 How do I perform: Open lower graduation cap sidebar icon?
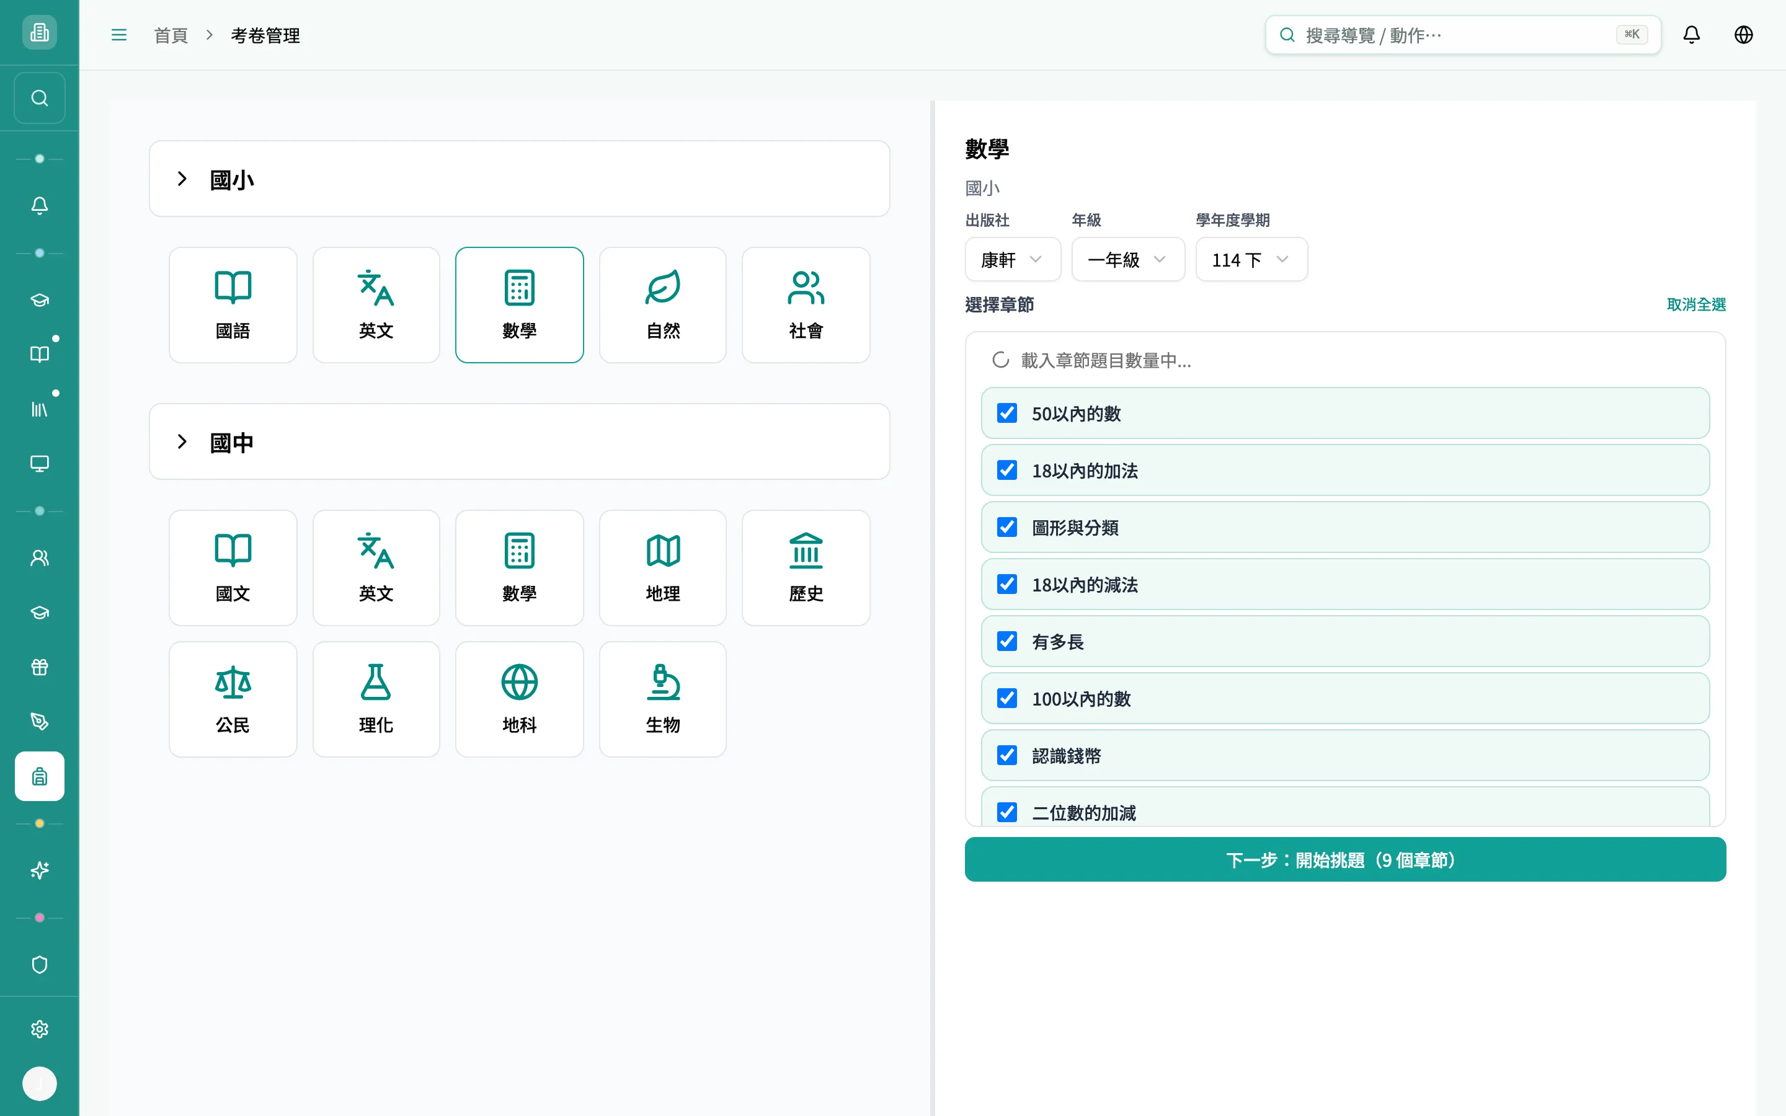39,613
